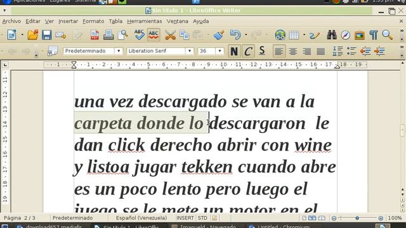Viewport: 406px width, 228px height.
Task: Toggle nonprinting characters with the pilcrow icon
Action: [374, 35]
